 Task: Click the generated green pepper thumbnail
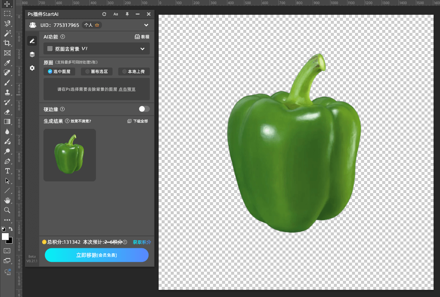[69, 155]
